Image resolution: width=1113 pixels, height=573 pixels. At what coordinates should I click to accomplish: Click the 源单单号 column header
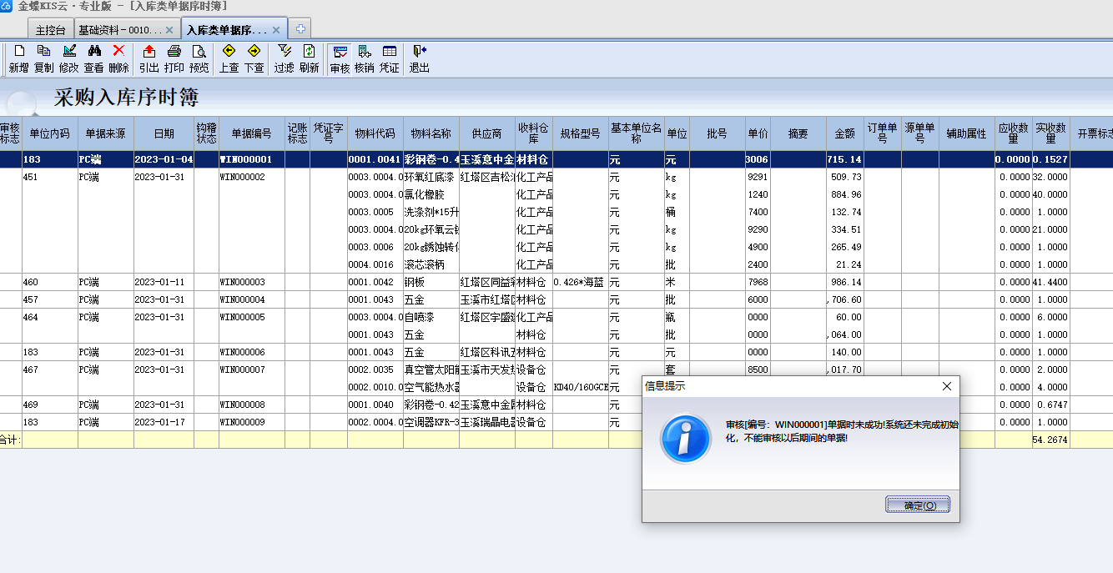920,133
